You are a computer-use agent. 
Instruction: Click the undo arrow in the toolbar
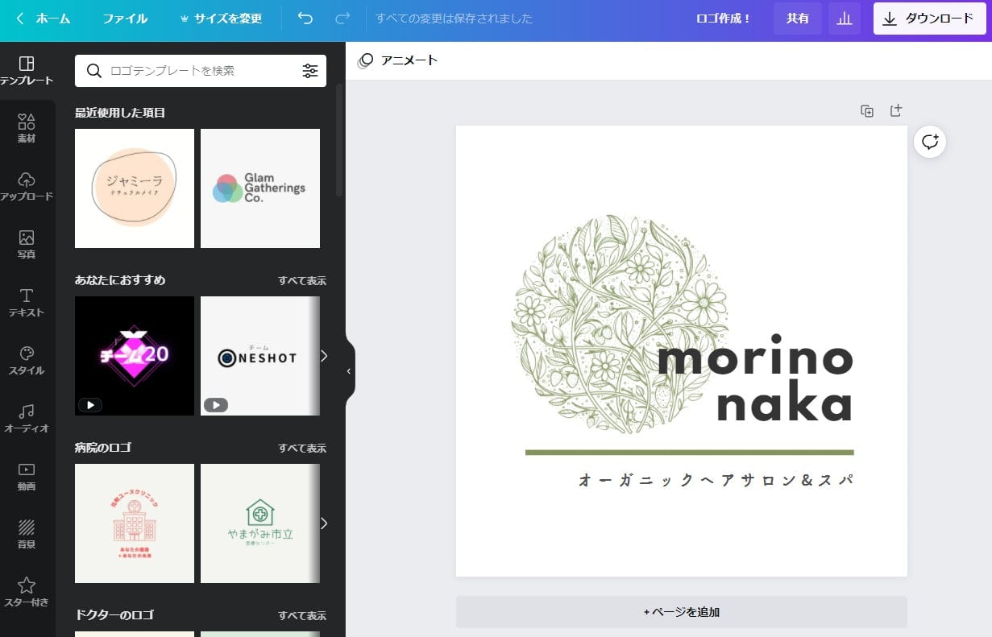(x=305, y=18)
